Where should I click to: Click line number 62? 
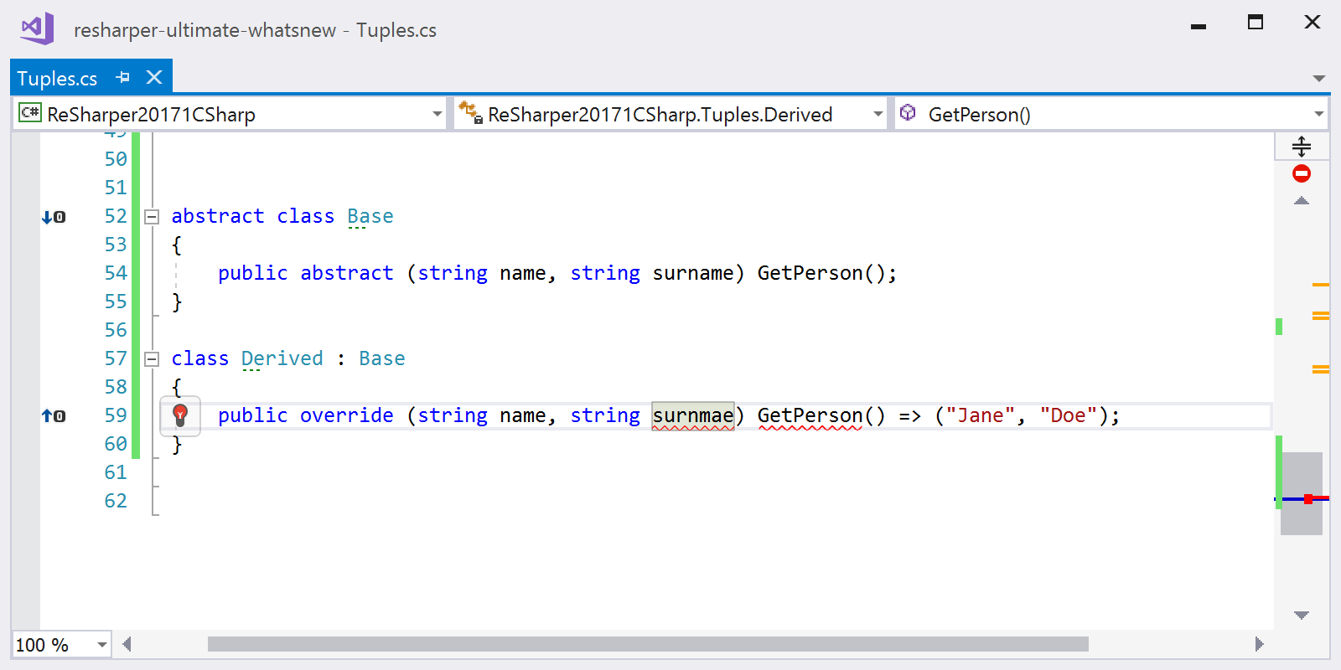click(116, 501)
